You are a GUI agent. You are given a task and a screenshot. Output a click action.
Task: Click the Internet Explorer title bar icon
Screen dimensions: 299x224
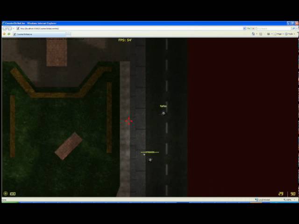[3, 23]
